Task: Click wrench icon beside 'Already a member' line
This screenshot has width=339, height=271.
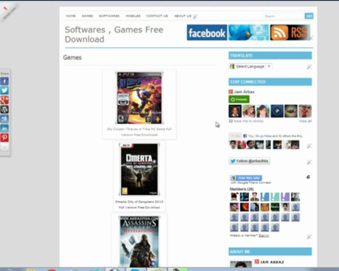Action: [x=309, y=237]
